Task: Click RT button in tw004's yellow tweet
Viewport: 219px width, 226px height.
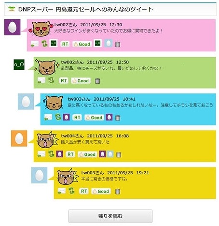Action: coord(70,154)
